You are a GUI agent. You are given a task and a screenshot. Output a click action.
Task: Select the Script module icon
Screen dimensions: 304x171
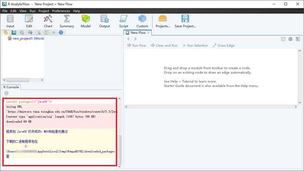click(123, 19)
